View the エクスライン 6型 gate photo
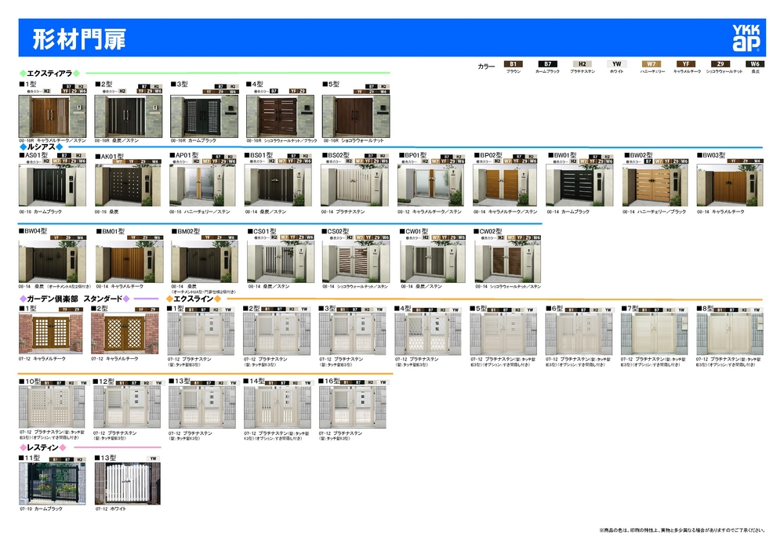This screenshot has height=554, width=784. (x=579, y=334)
